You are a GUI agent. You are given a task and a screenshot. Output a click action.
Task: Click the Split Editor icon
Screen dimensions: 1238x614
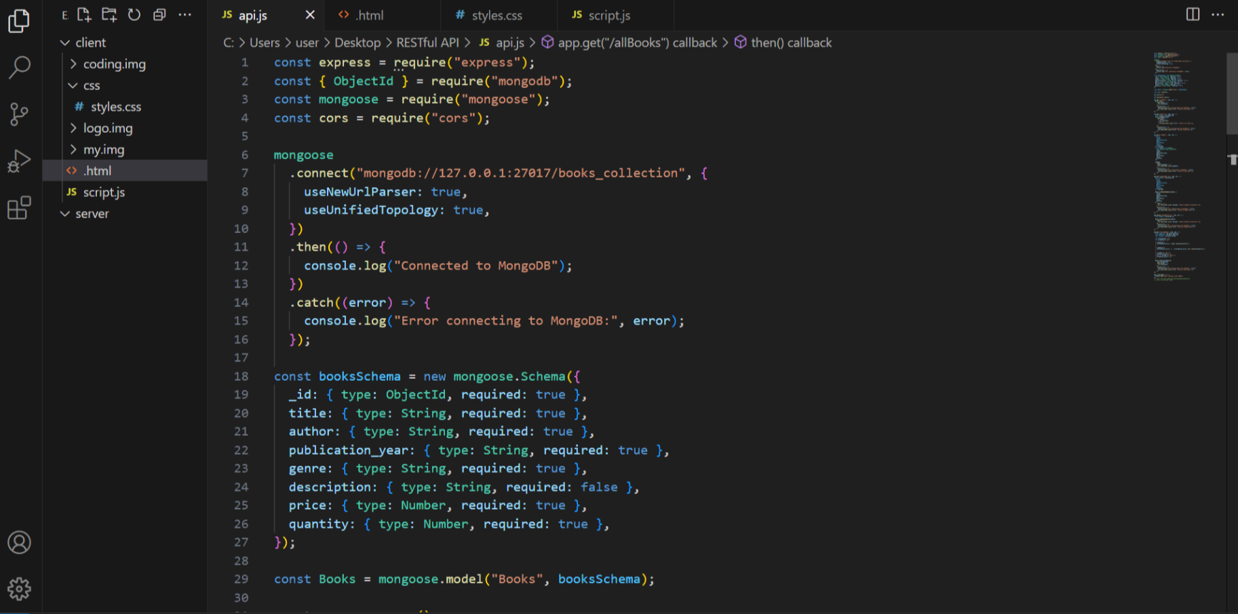point(1193,14)
